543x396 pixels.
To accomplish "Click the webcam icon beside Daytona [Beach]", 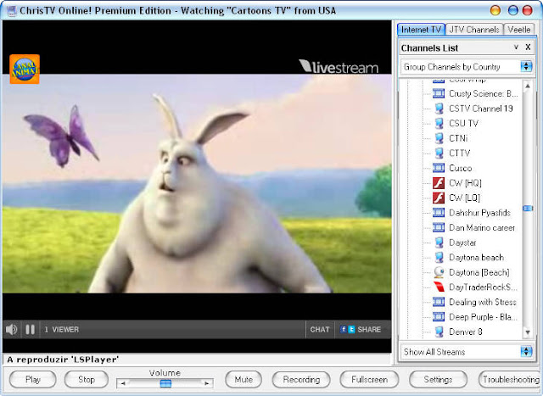I will [x=439, y=272].
